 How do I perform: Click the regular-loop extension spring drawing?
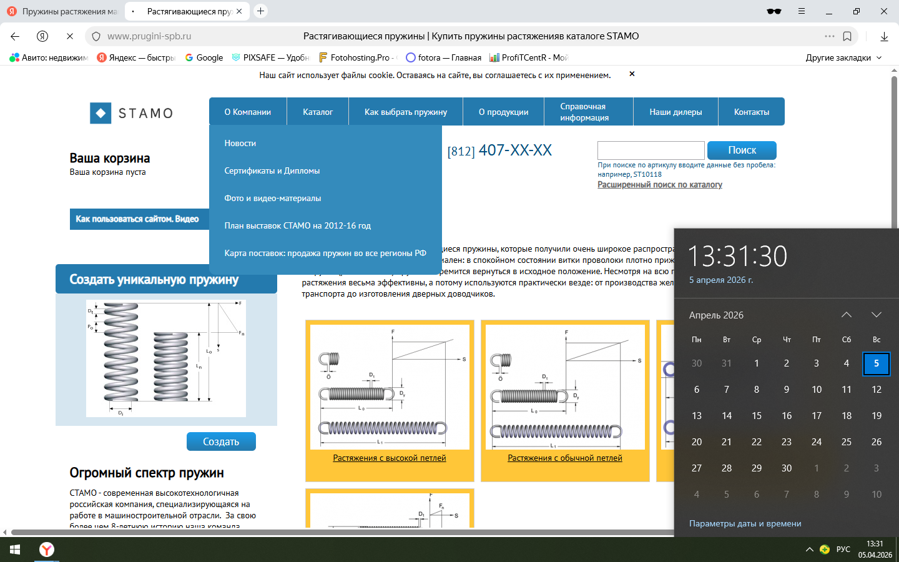565,387
